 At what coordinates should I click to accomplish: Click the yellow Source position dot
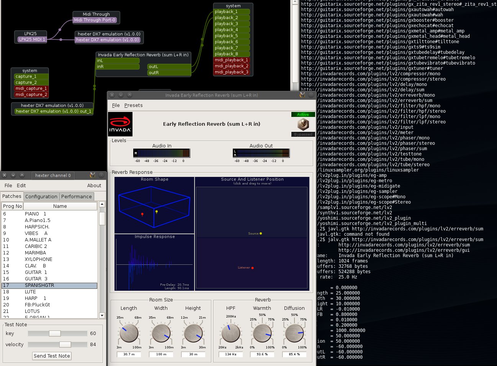[x=261, y=233]
